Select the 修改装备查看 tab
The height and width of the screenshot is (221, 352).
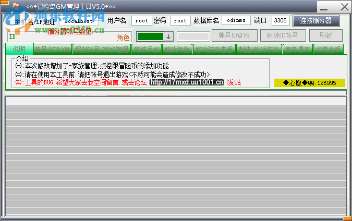tap(214, 50)
